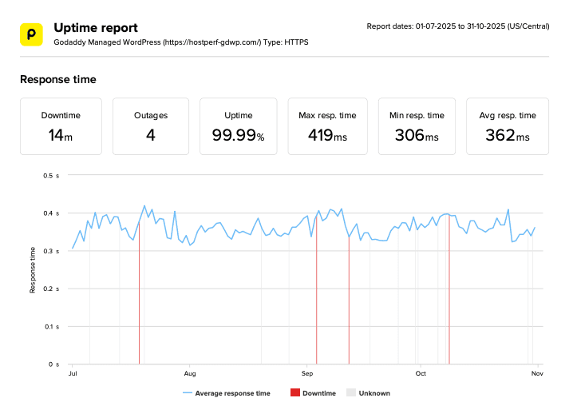The width and height of the screenshot is (577, 406).
Task: Click the Average response time legend line
Action: tap(188, 393)
